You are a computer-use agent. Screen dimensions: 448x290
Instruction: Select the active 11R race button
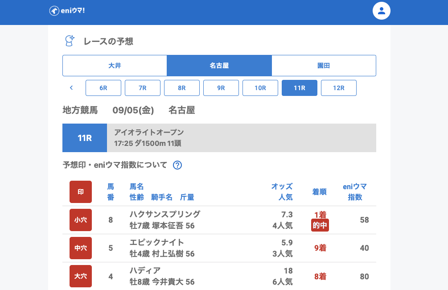pyautogui.click(x=300, y=88)
